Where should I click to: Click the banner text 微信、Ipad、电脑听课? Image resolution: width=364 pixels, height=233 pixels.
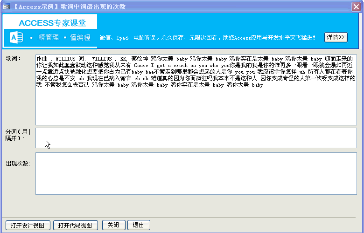[128, 38]
